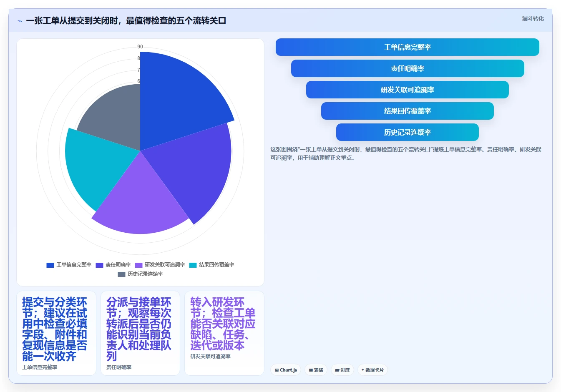Toggle 结果回传覆盖率 legend color swatch
This screenshot has height=392, width=561.
coord(193,265)
